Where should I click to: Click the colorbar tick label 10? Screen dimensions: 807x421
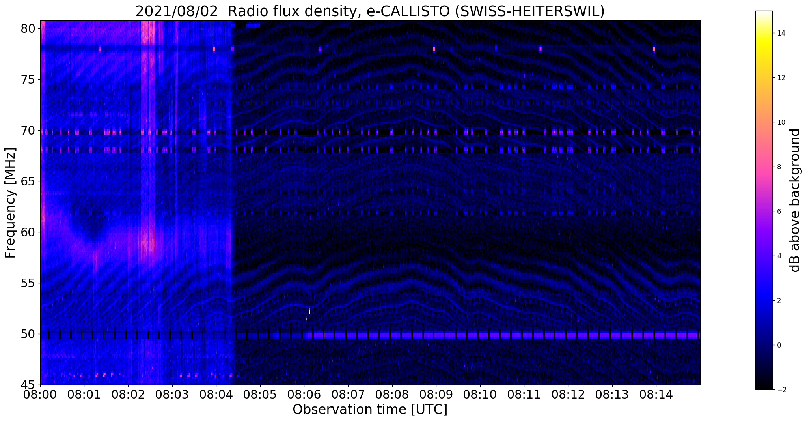pyautogui.click(x=781, y=122)
